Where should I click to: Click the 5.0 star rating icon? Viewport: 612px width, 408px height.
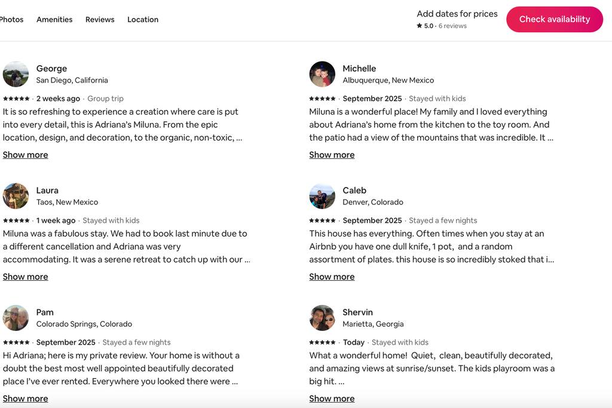[x=420, y=26]
